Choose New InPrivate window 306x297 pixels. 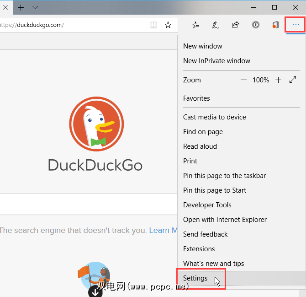(x=241, y=61)
